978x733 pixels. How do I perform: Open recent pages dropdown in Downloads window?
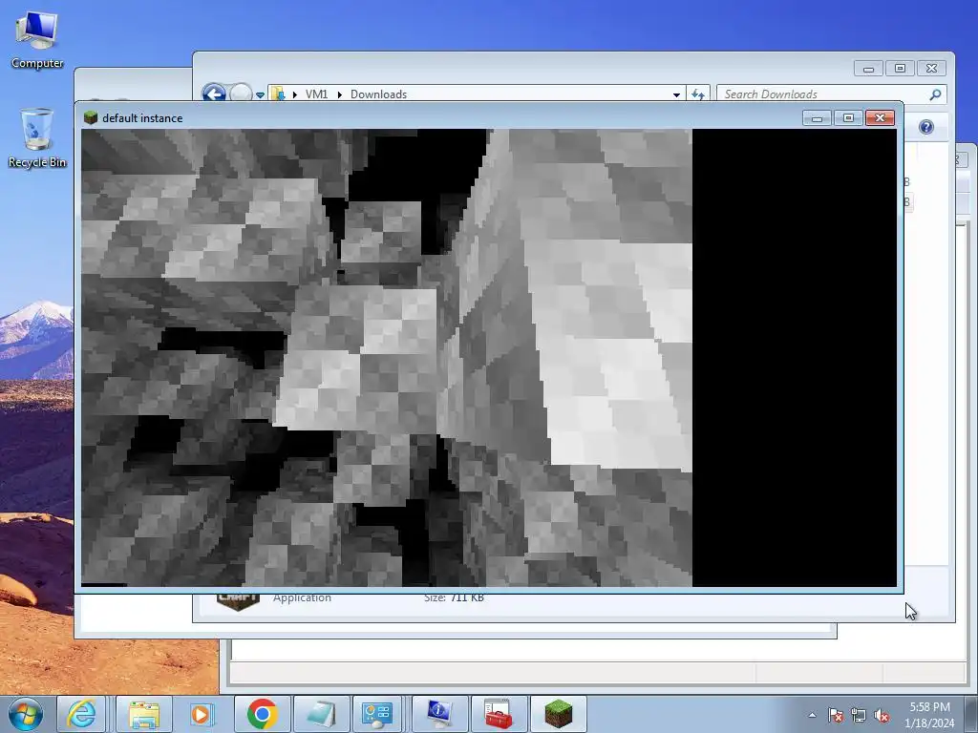260,94
